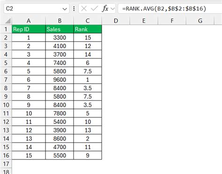The height and width of the screenshot is (174, 222).
Task: Click the Rank cell showing 11
Action: [88, 147]
